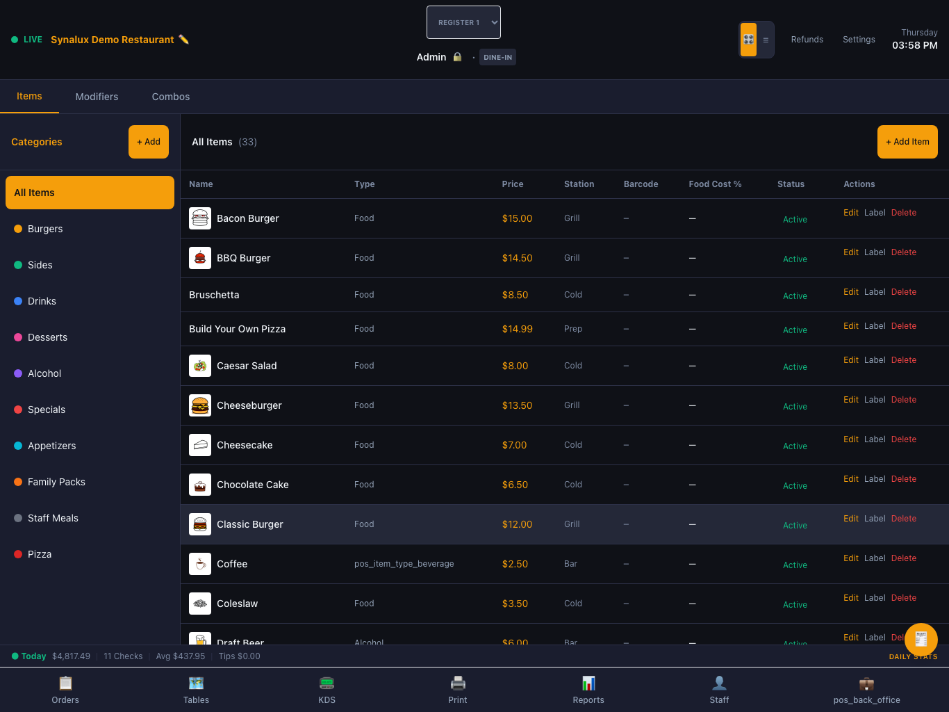Open the KDS kitchen display icon
949x712 pixels.
pyautogui.click(x=327, y=683)
